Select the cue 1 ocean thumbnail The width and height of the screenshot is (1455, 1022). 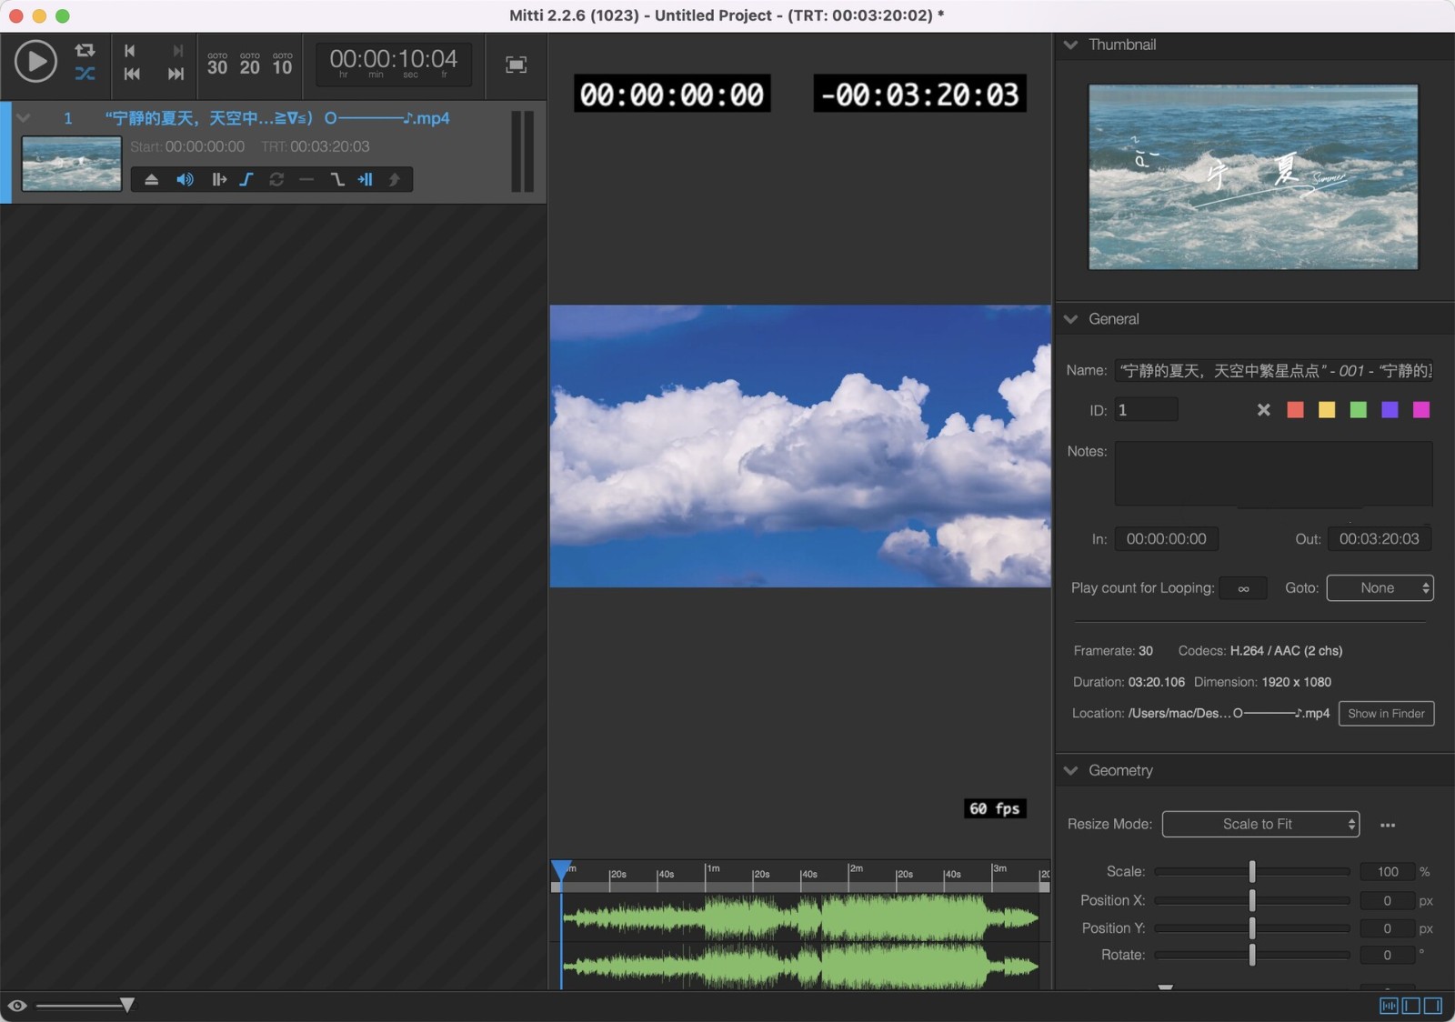tap(72, 164)
